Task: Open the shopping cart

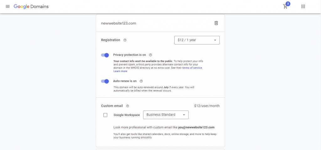Action: point(285,7)
